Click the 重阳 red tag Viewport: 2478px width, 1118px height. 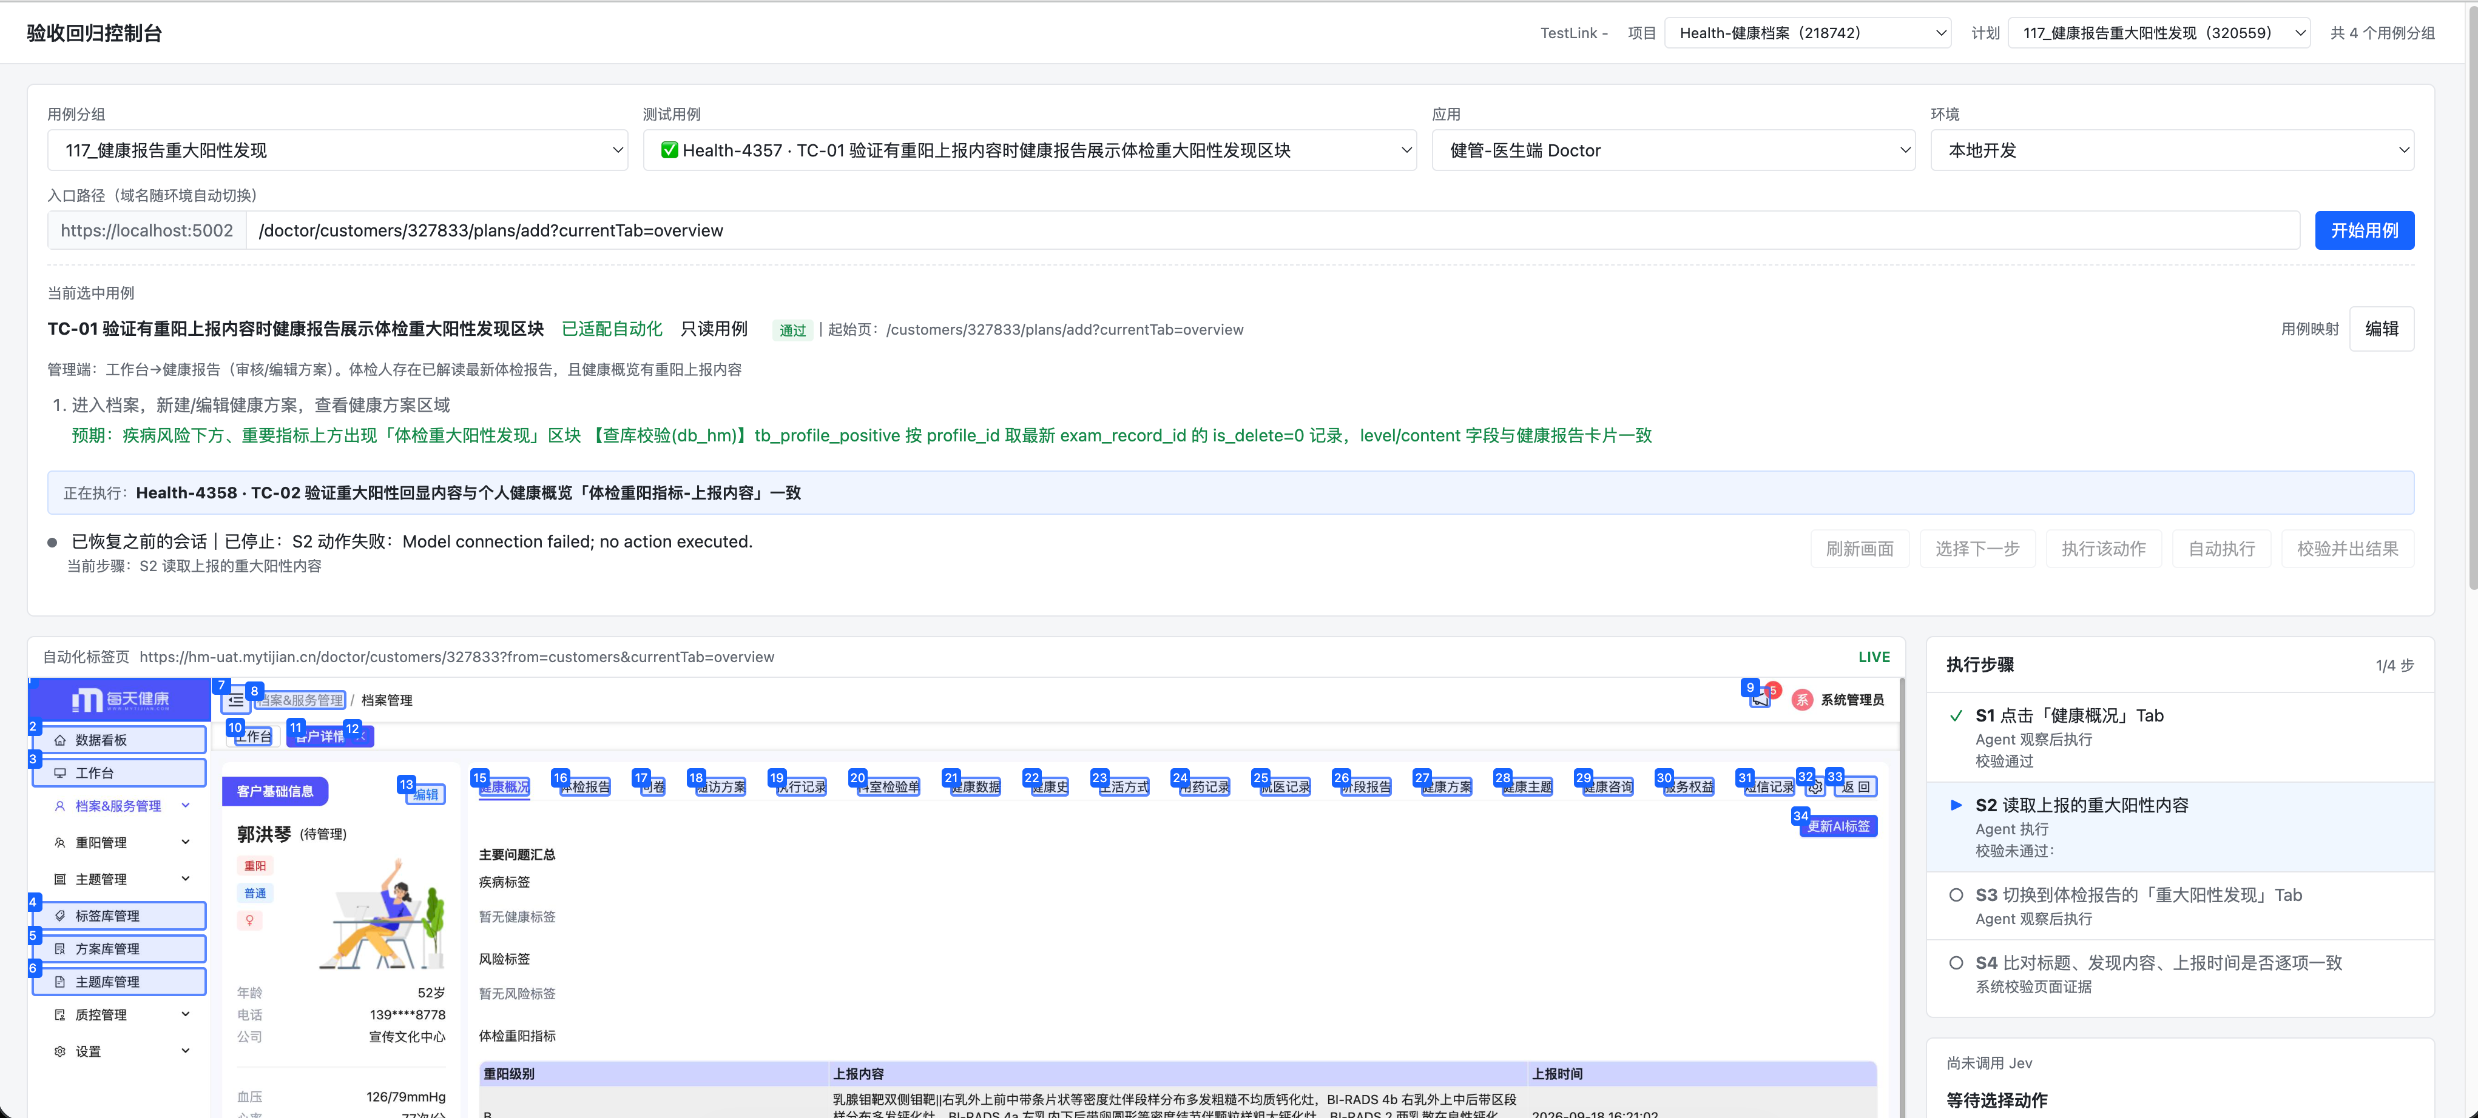point(255,866)
